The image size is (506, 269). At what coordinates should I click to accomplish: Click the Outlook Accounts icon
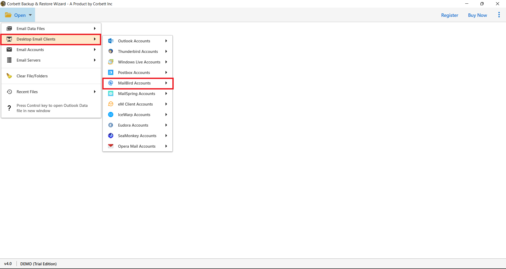tap(111, 41)
